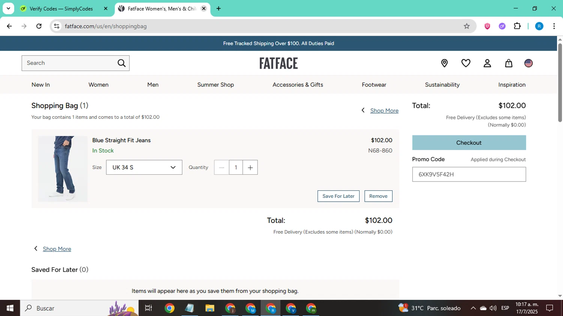563x316 pixels.
Task: Open a new browser tab
Action: click(218, 8)
